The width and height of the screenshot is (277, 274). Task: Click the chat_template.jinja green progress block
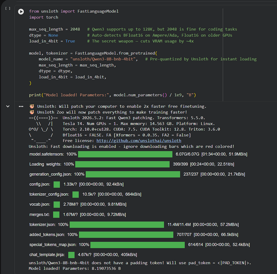71,255
